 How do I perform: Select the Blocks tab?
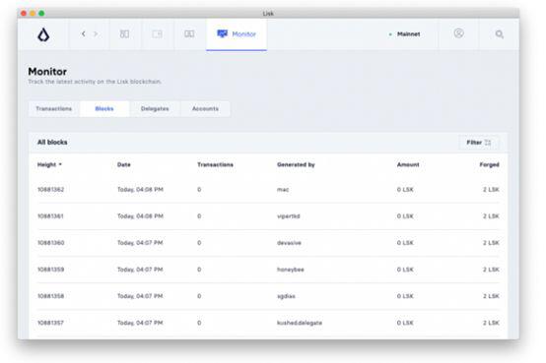104,109
